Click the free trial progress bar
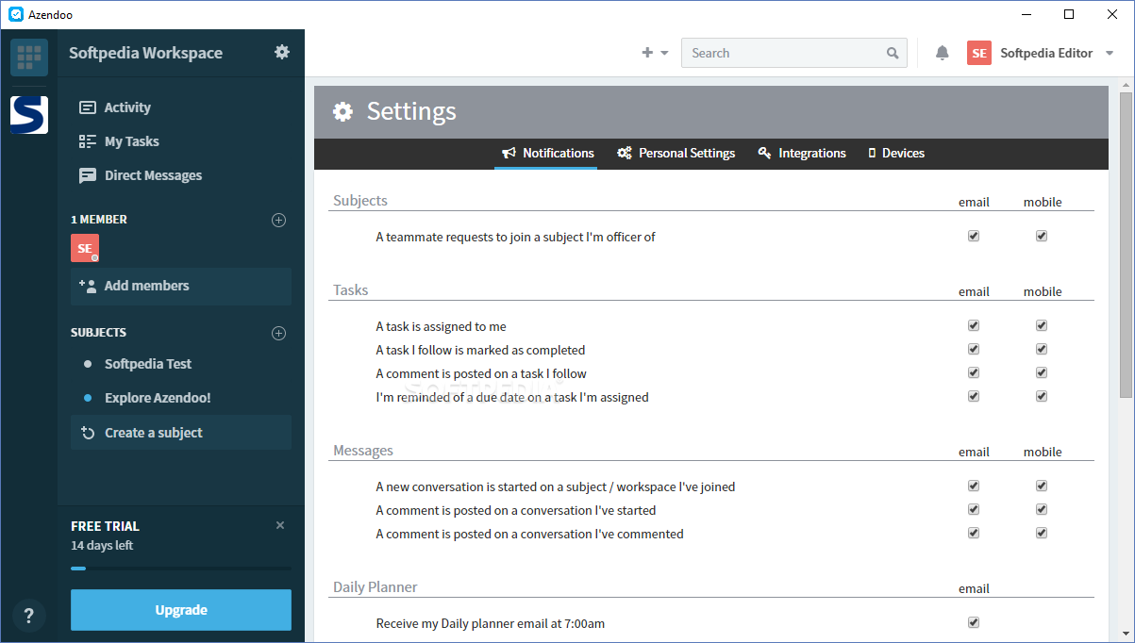 point(181,569)
